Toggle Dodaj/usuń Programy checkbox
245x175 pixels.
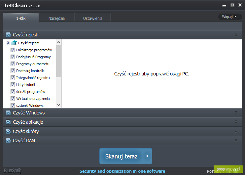coord(13,57)
